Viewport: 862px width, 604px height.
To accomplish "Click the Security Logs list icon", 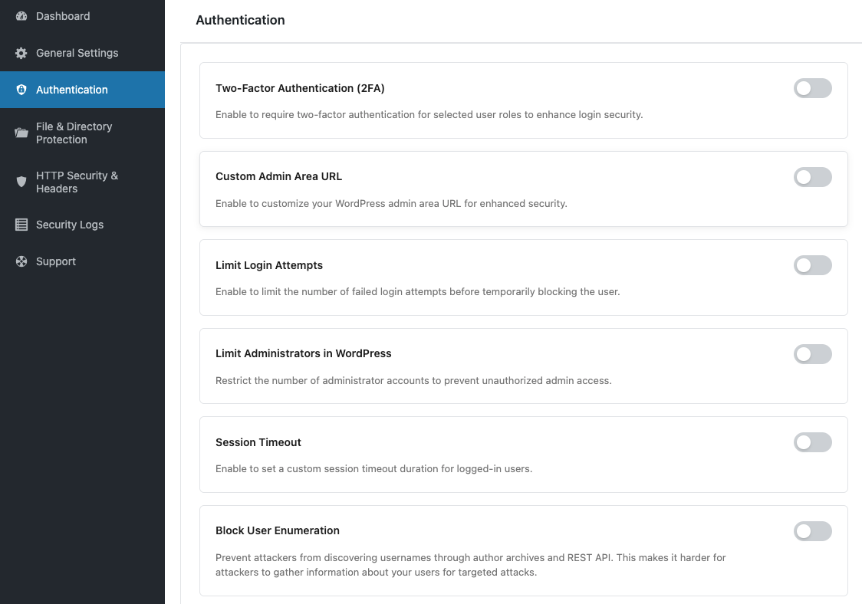I will point(21,225).
